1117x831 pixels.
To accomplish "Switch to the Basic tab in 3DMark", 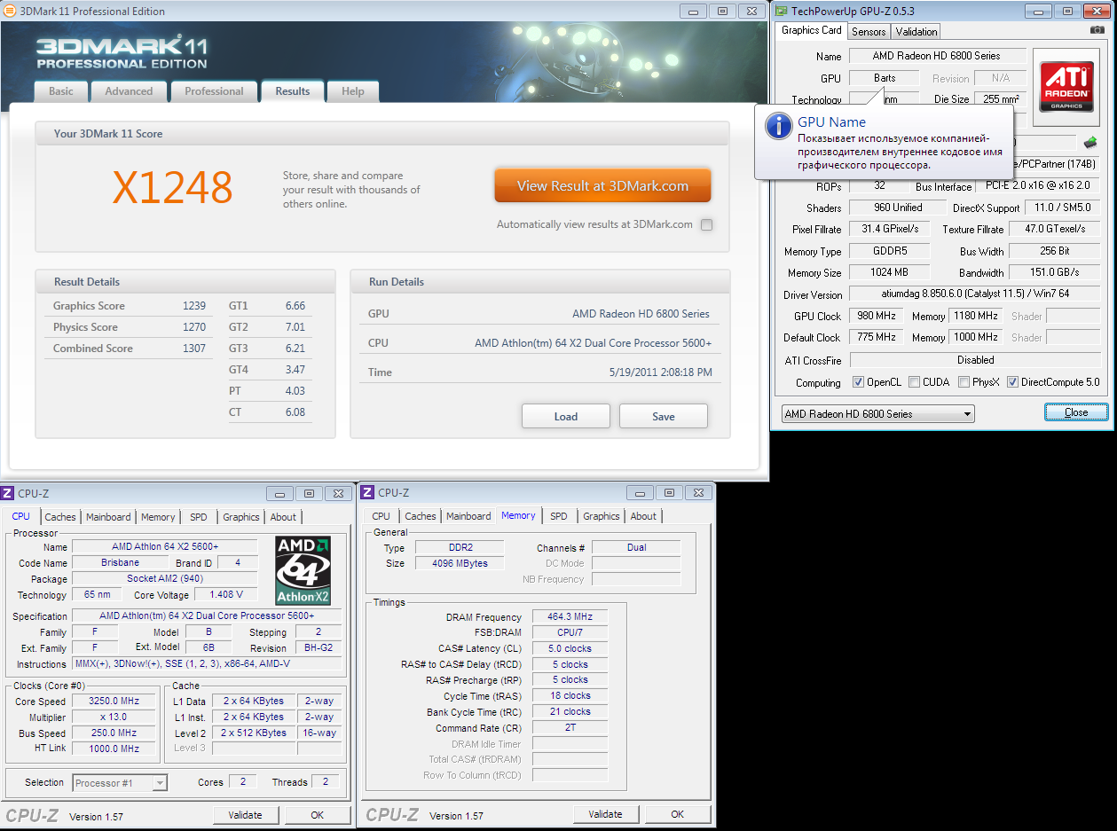I will point(61,91).
